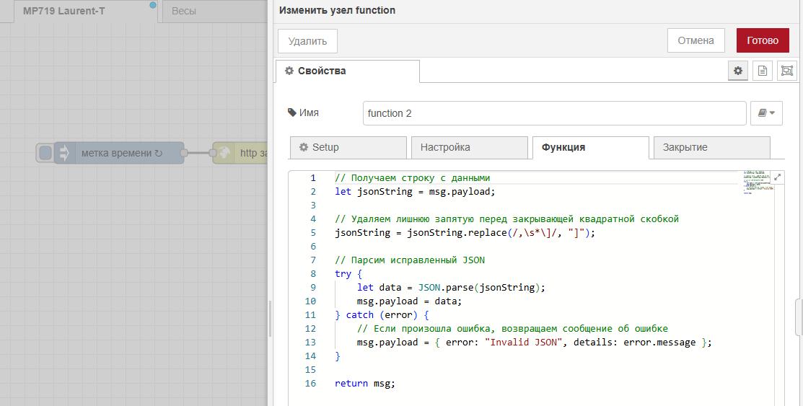Place cursor on the return msg line
This screenshot has height=406, width=803.
(365, 384)
